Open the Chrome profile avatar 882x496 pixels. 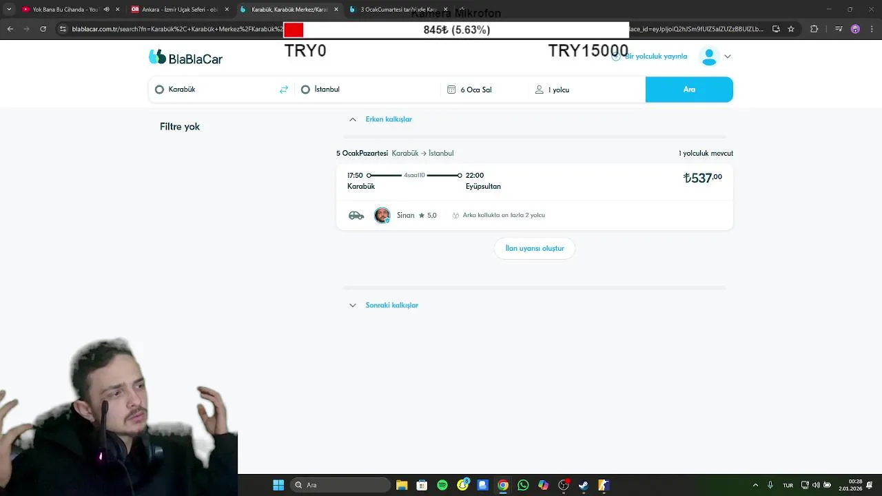(x=855, y=29)
